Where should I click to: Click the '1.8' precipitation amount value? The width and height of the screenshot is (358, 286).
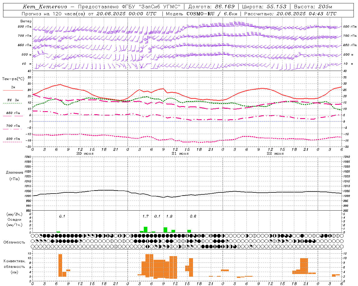click(169, 216)
